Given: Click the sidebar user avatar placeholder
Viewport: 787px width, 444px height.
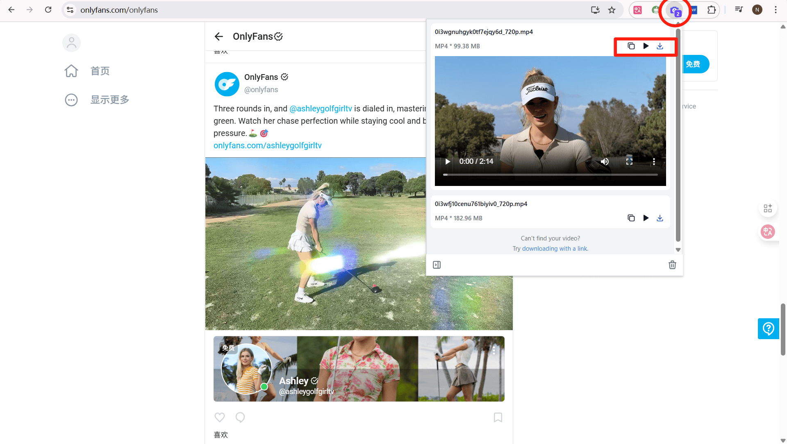Looking at the screenshot, I should tap(71, 43).
